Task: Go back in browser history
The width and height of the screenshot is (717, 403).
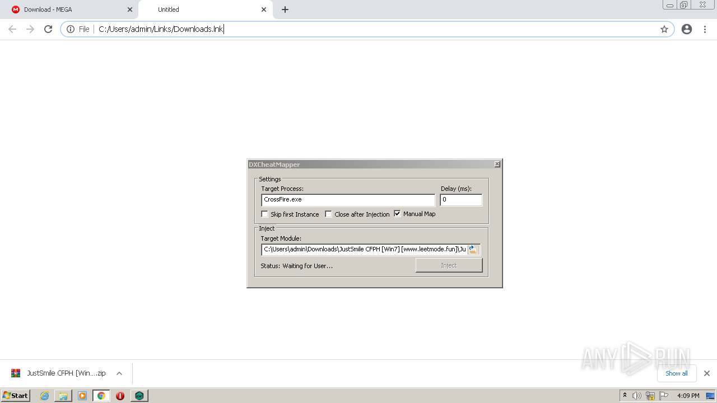Action: click(12, 29)
